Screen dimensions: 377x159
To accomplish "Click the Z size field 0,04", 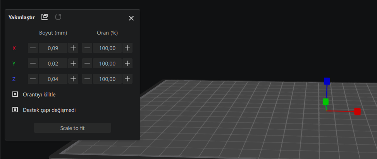I will click(53, 79).
